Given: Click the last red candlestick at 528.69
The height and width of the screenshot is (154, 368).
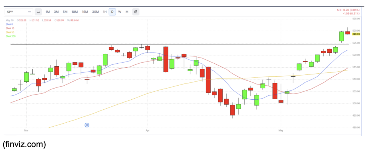Looking at the screenshot, I should [348, 33].
